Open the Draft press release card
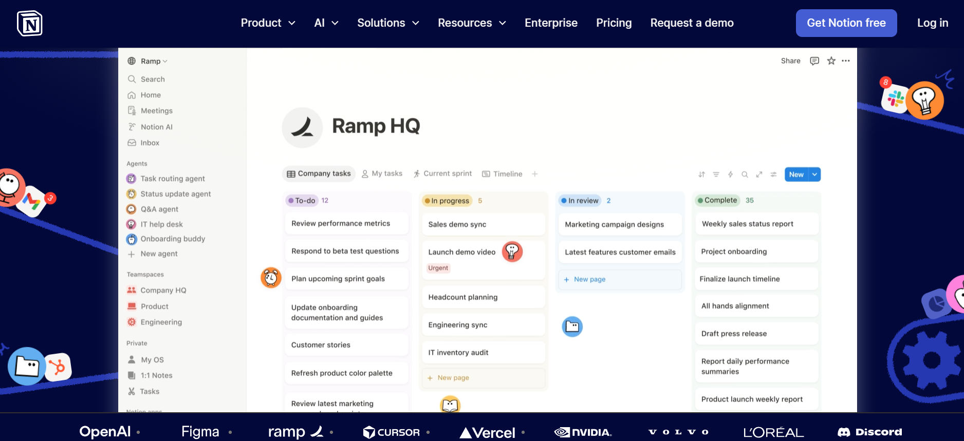The width and height of the screenshot is (964, 441). coord(756,334)
